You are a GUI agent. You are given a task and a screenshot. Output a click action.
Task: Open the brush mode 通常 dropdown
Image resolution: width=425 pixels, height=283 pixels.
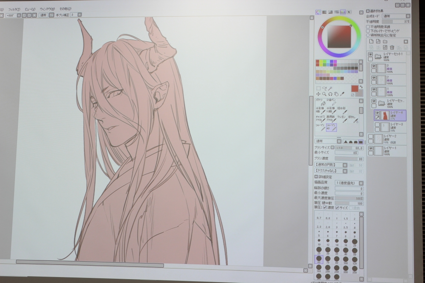click(x=328, y=141)
